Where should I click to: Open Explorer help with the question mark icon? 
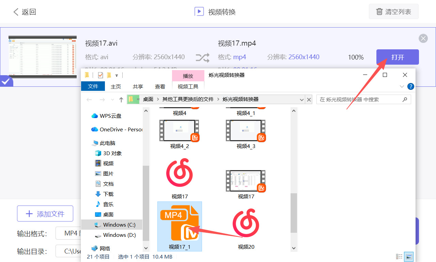click(411, 86)
